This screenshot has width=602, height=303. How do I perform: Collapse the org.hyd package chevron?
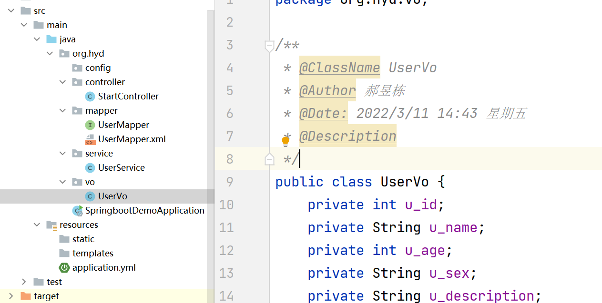click(50, 53)
